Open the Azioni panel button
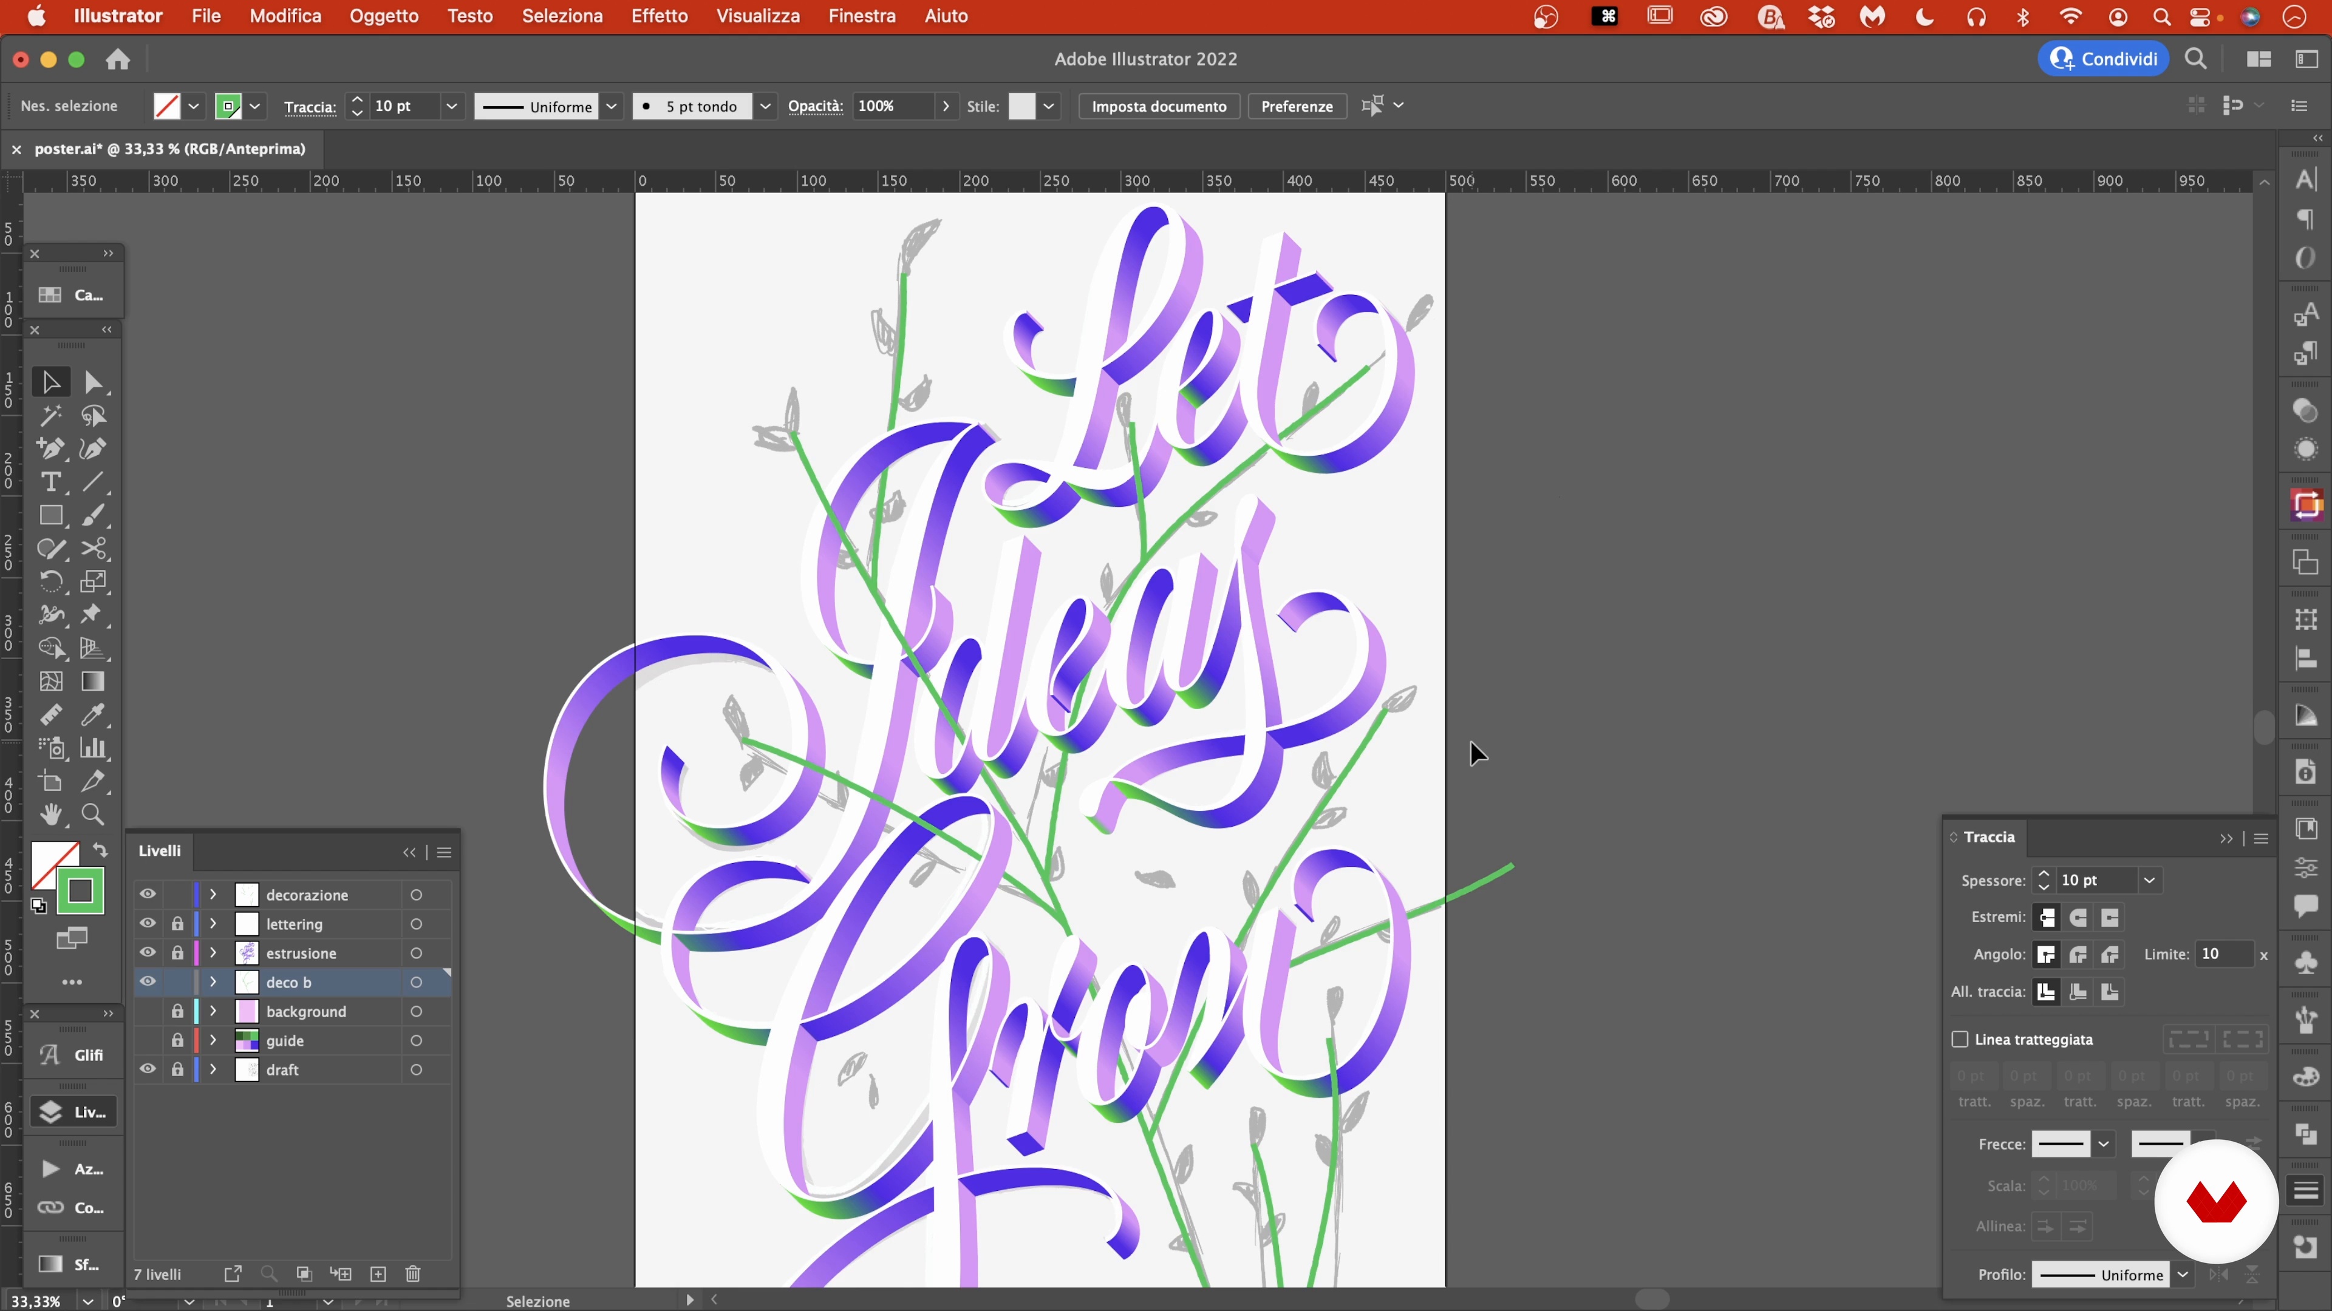Viewport: 2332px width, 1311px height. tap(72, 1169)
